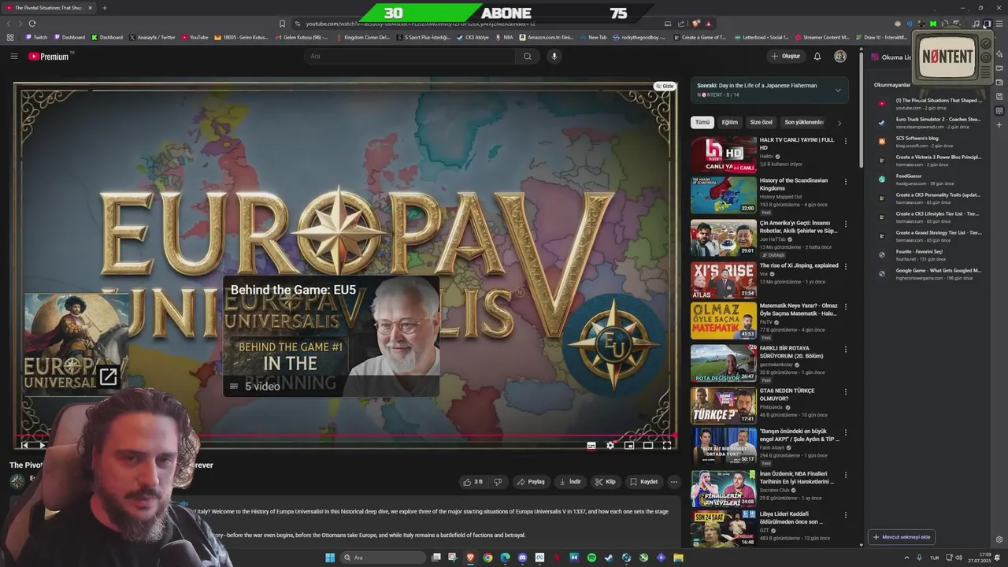The image size is (1008, 567).
Task: Open options for Scandinavian Kingdoms video
Action: pos(846,181)
